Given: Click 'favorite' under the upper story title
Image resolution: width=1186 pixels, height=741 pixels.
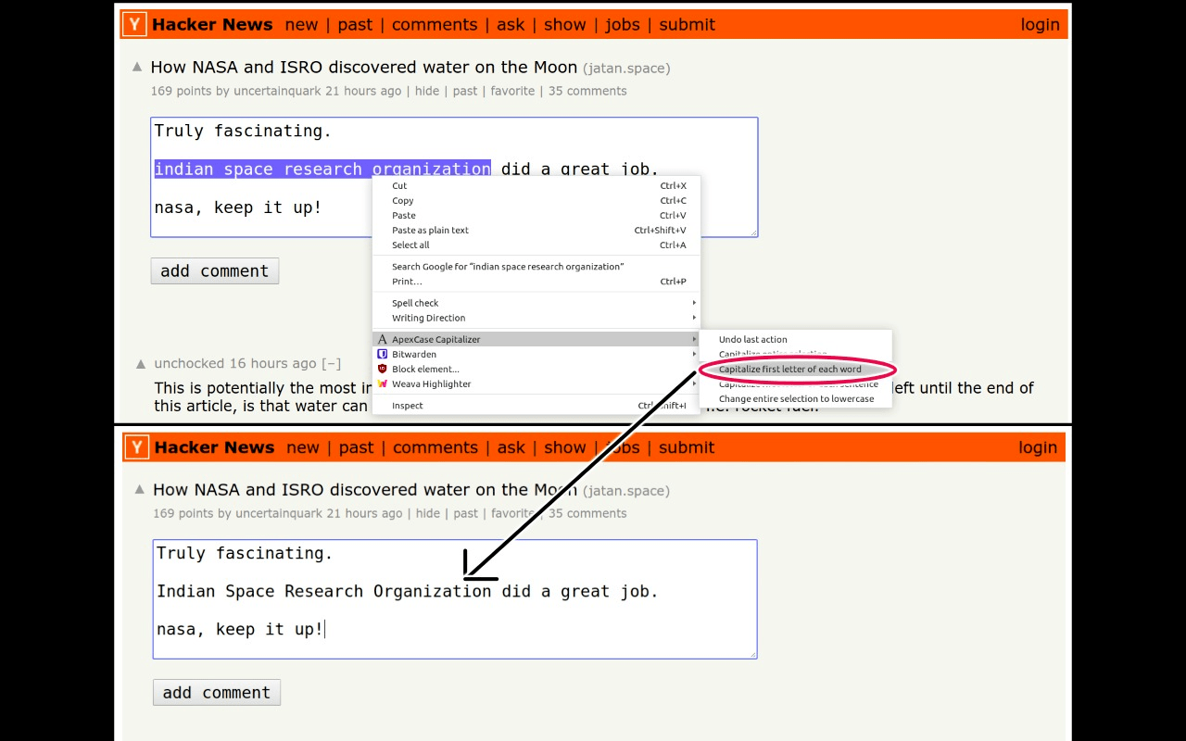Looking at the screenshot, I should pyautogui.click(x=512, y=91).
